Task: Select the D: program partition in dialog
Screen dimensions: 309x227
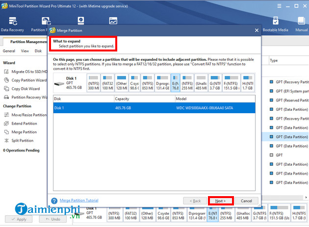Action: (162, 83)
